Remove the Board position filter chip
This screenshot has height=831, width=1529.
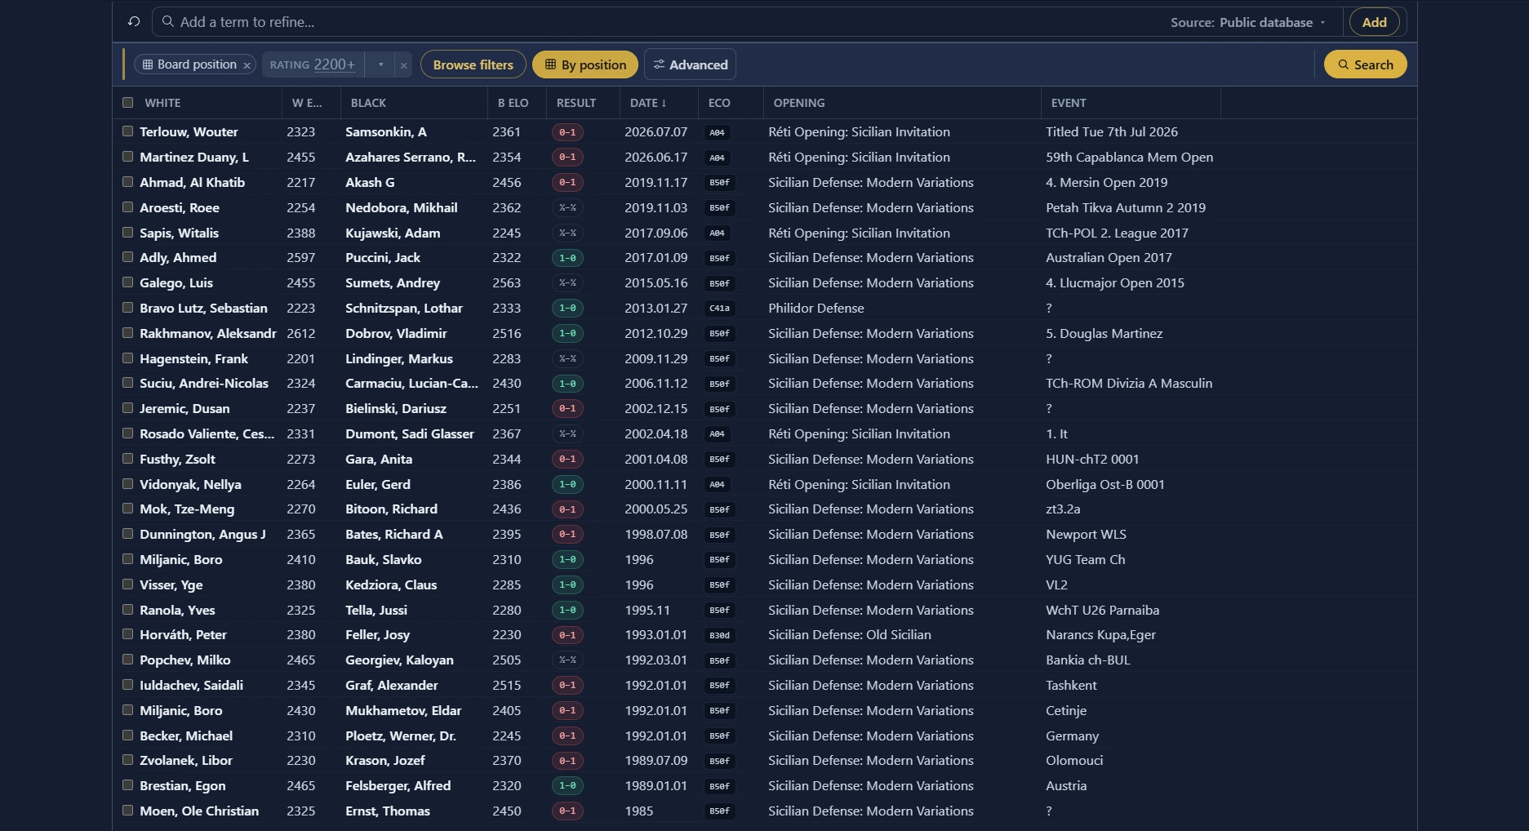pos(247,65)
